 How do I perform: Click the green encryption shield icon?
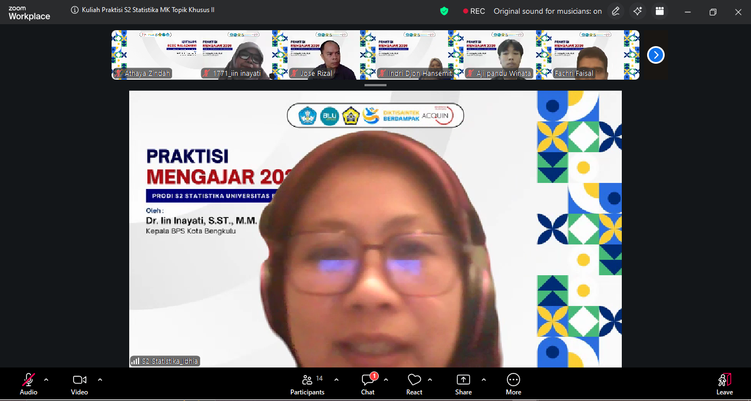(444, 11)
